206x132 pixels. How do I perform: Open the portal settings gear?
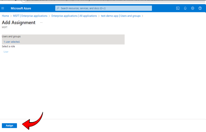point(193,8)
